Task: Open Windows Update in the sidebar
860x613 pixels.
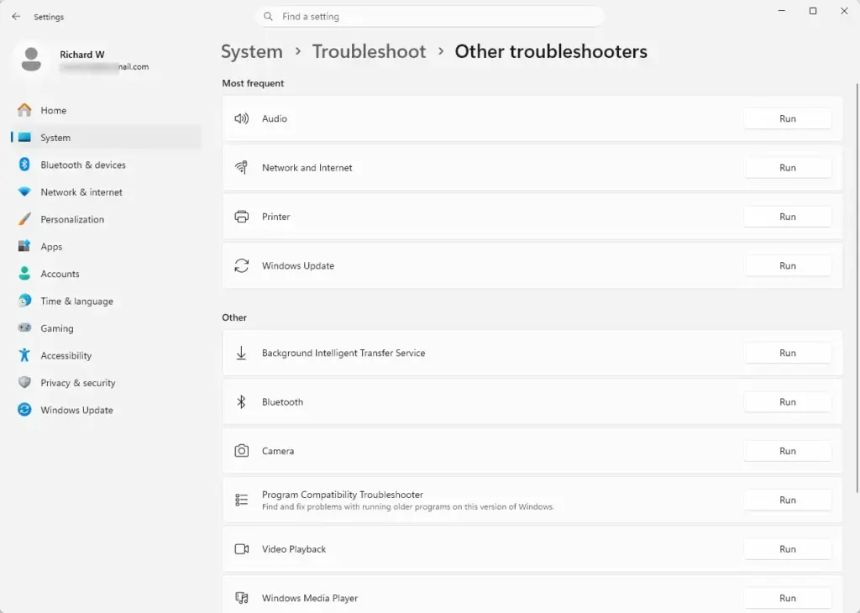Action: pos(106,410)
